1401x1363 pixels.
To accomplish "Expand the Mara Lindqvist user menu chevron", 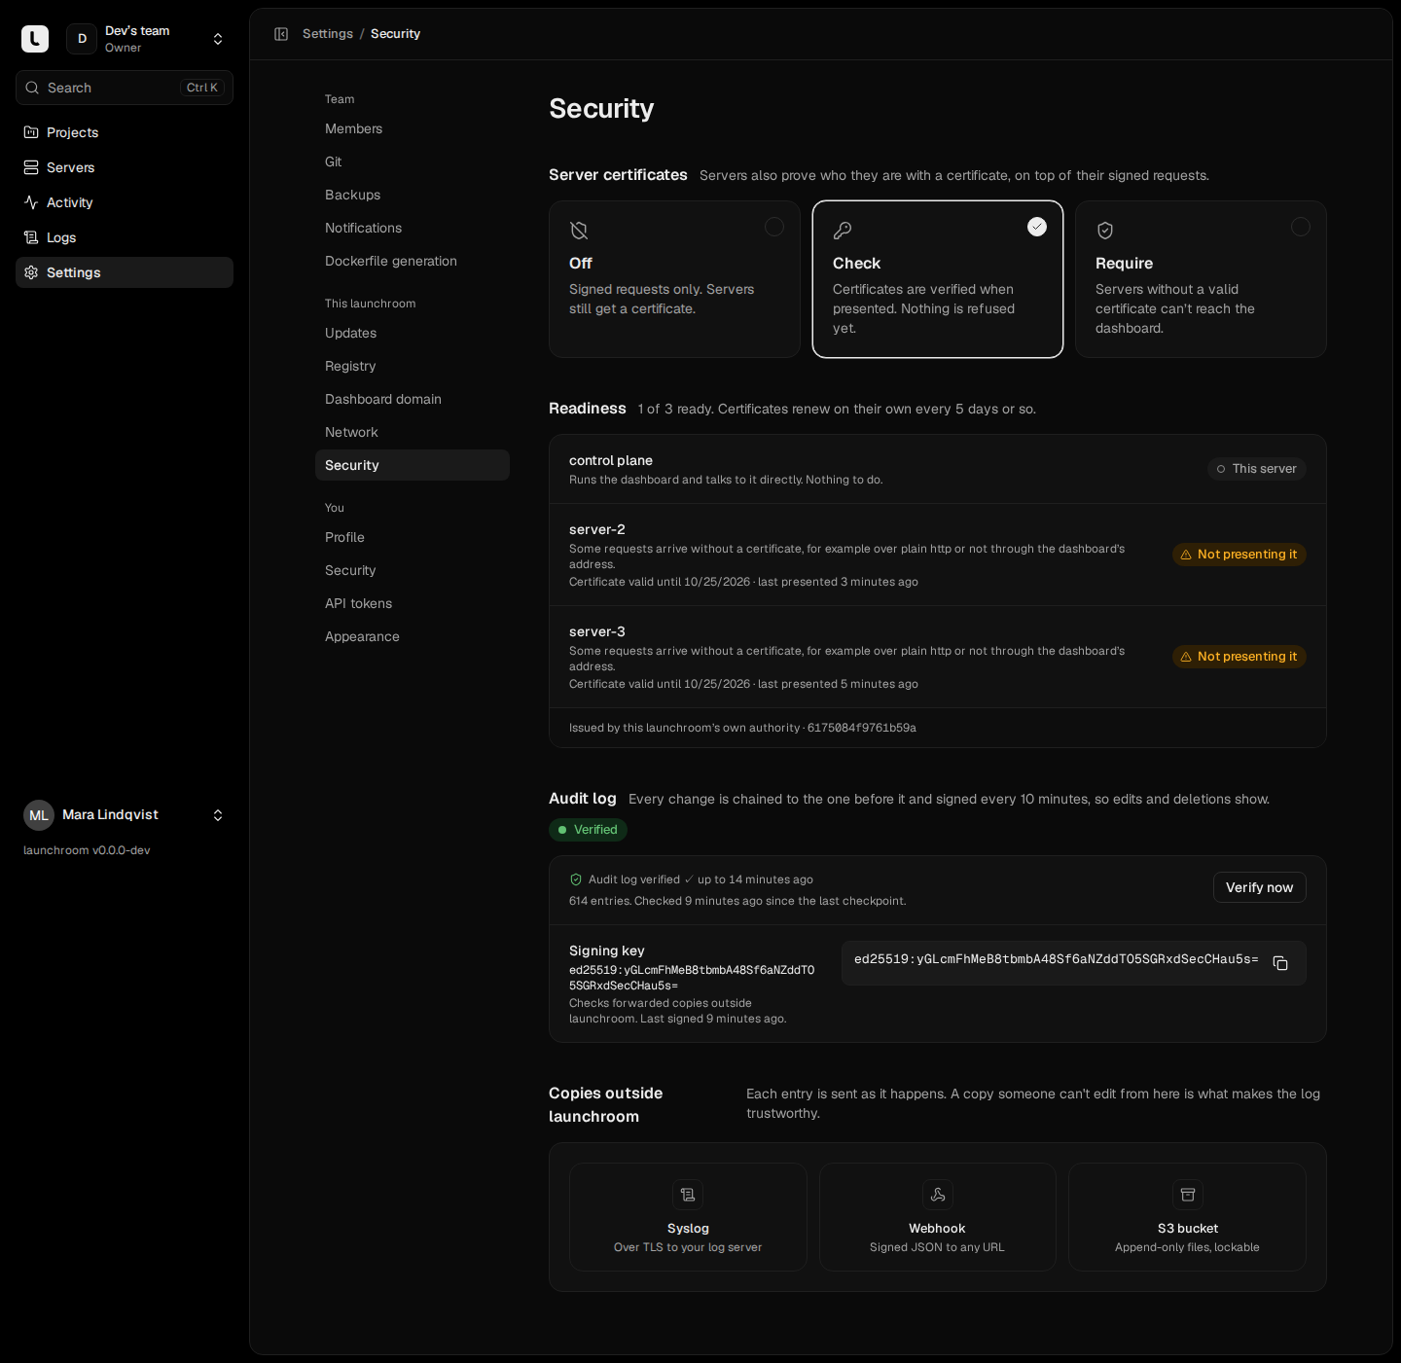I will pos(218,815).
